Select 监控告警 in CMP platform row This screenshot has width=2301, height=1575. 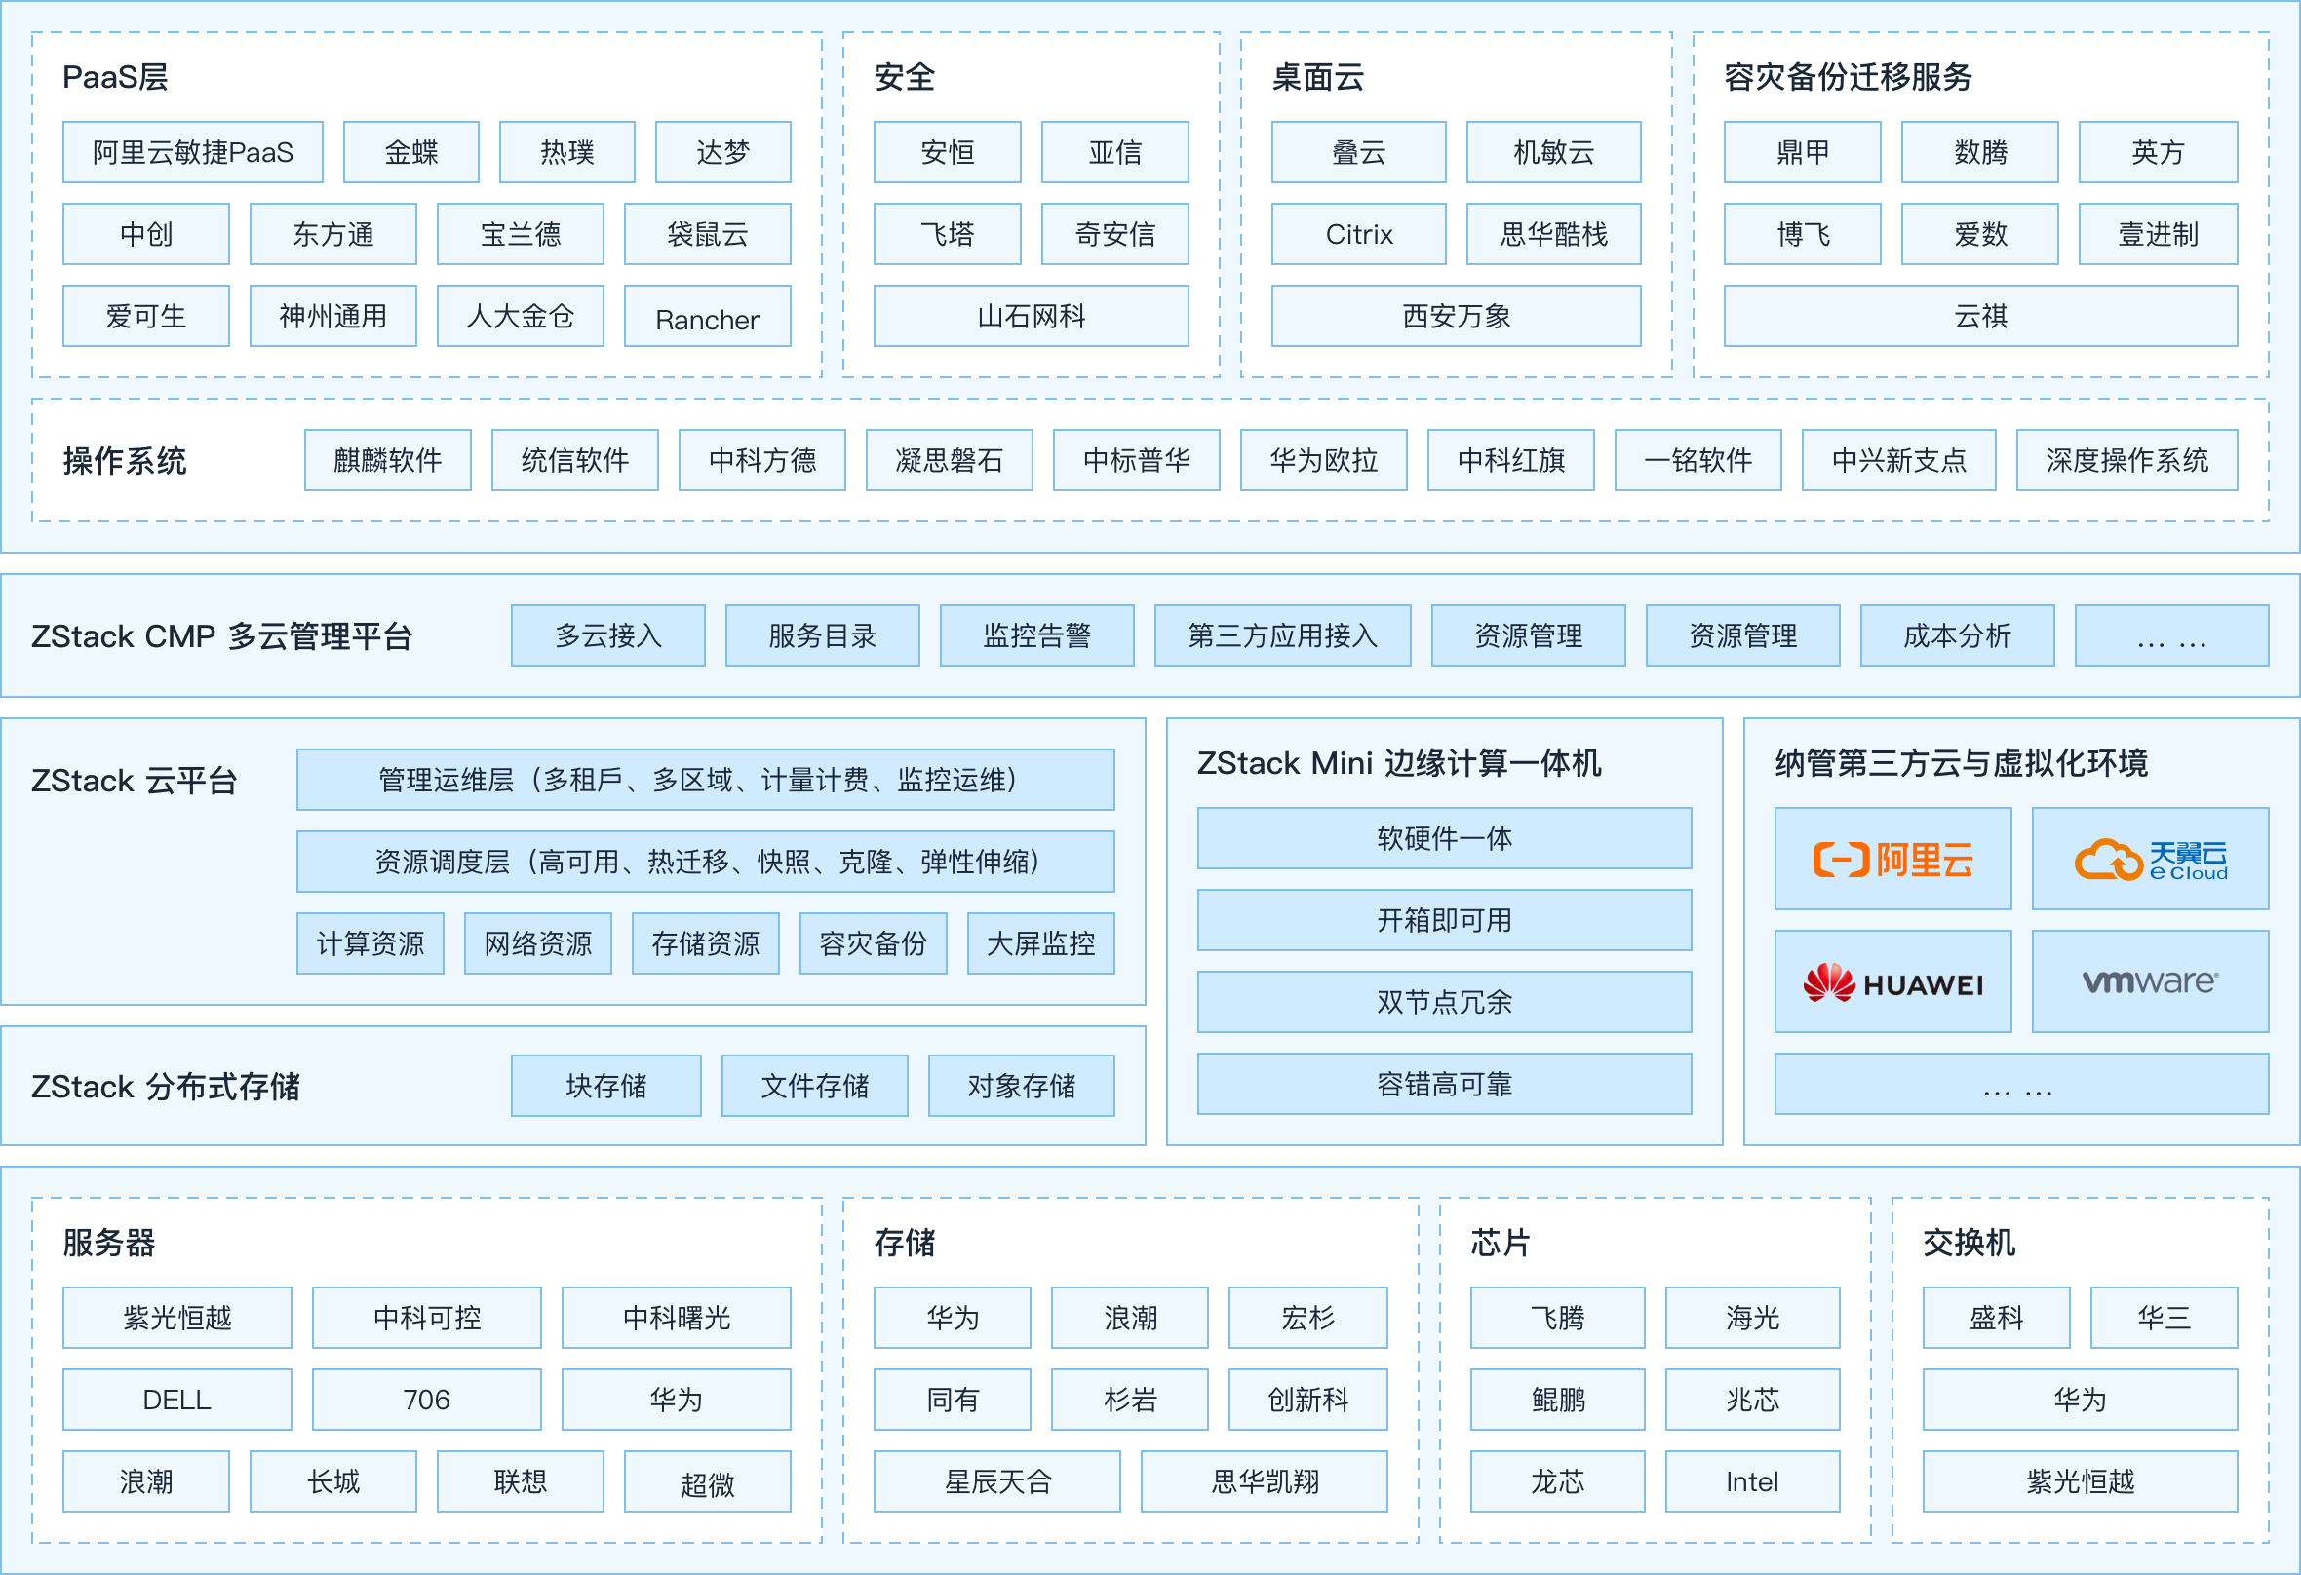point(1036,635)
